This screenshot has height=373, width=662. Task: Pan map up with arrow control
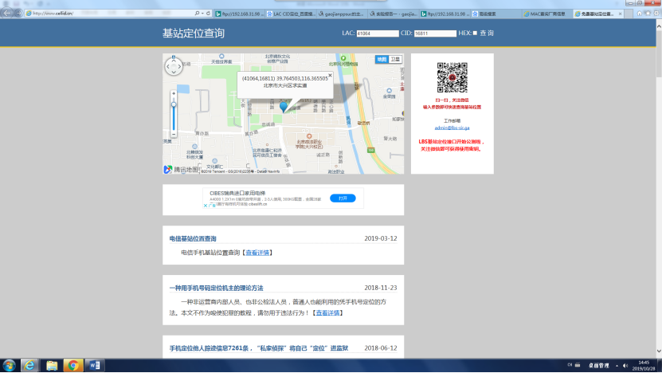(x=174, y=61)
